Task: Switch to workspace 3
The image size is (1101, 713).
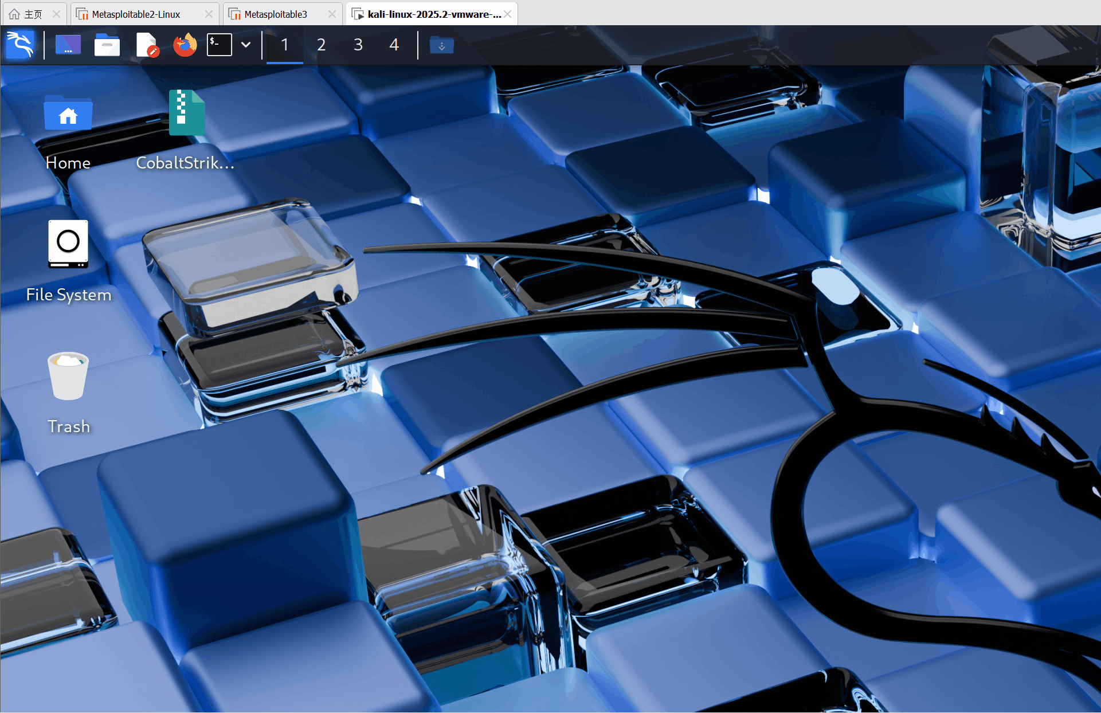Action: 358,45
